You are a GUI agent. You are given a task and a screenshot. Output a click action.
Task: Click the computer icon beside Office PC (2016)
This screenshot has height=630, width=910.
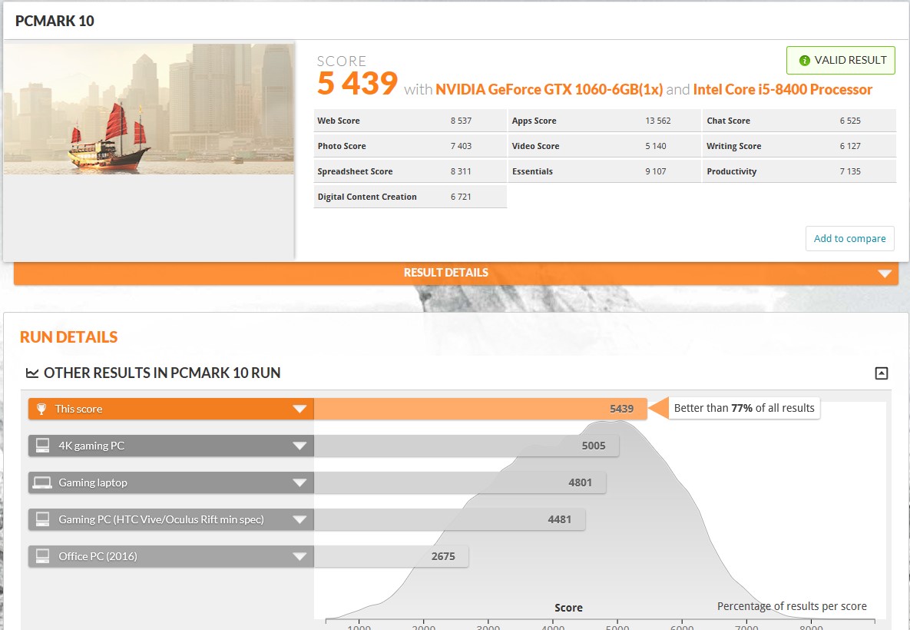click(42, 555)
